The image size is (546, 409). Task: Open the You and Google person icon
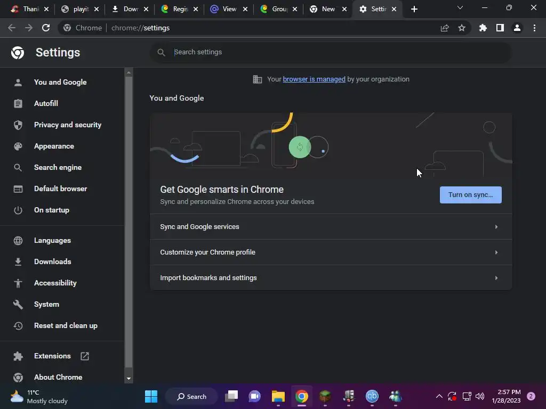18,83
